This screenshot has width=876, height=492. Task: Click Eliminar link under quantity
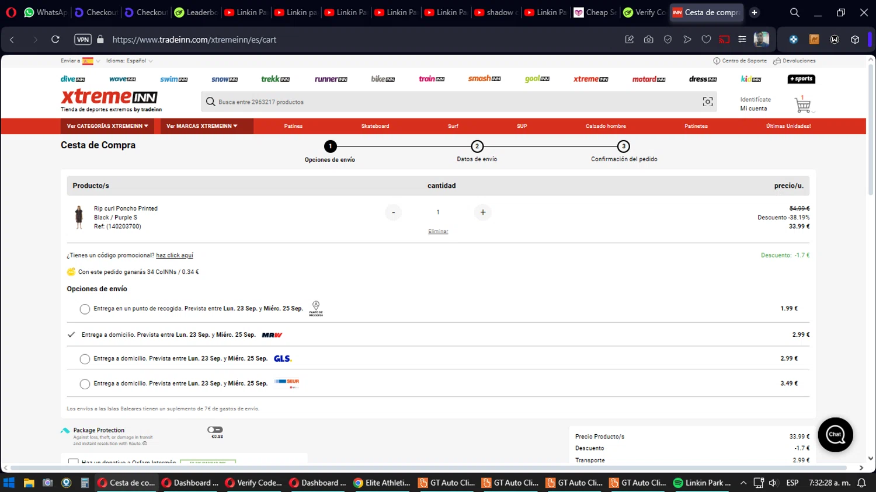pos(438,231)
